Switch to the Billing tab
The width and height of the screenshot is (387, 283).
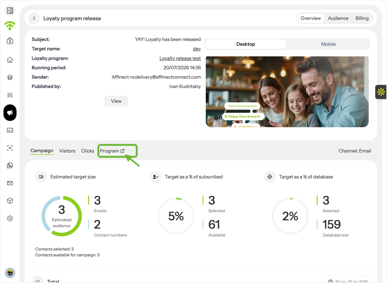click(362, 18)
